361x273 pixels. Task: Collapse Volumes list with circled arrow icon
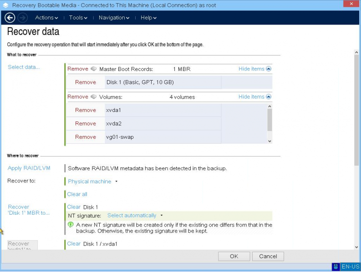(x=269, y=96)
